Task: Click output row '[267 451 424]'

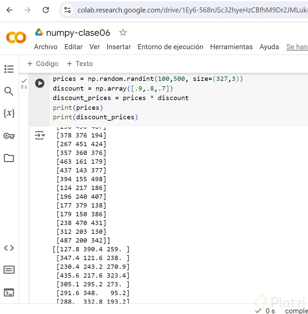Action: pos(81,144)
